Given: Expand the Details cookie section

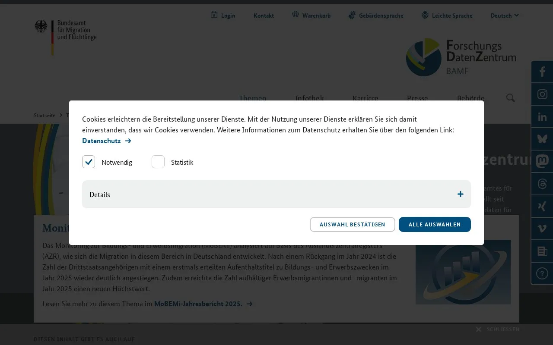Looking at the screenshot, I should (276, 194).
